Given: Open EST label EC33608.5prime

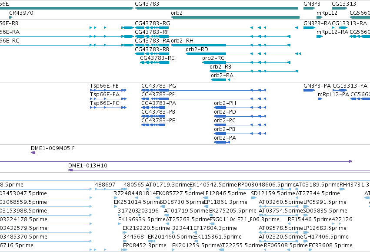Looking at the screenshot, I should (330, 245).
